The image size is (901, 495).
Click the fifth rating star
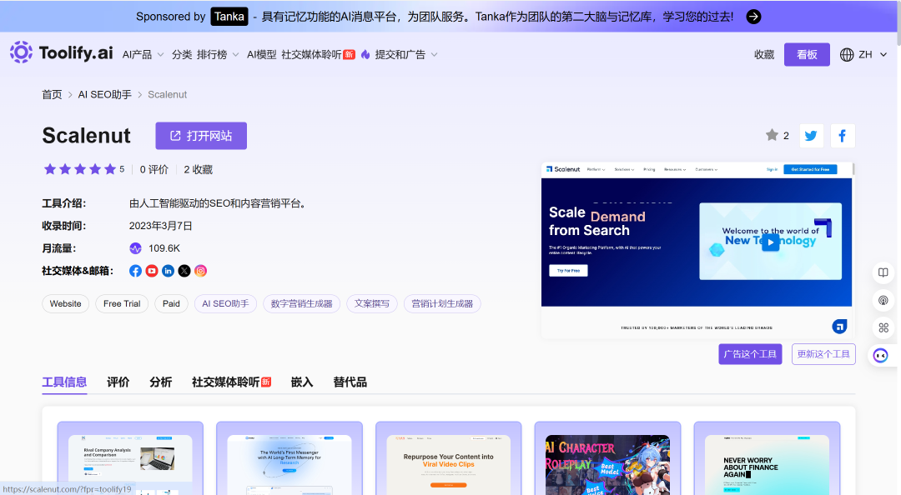point(110,169)
